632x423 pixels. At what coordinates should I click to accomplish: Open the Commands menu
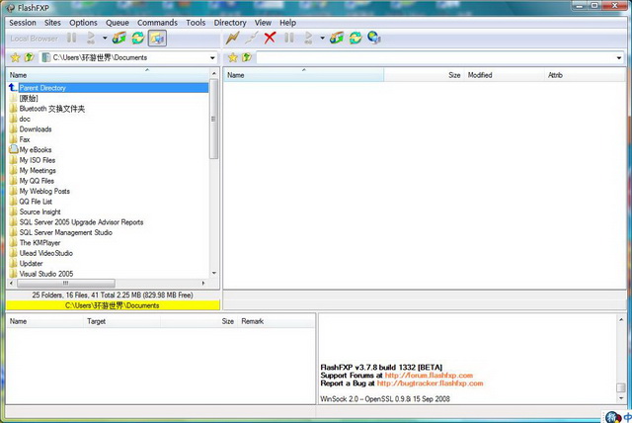coord(157,23)
